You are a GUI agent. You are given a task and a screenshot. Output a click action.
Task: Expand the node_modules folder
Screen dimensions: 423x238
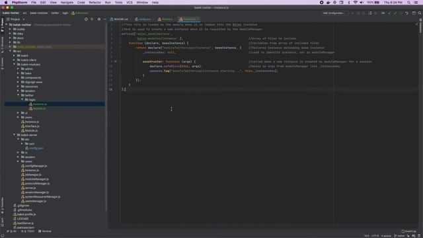tap(11, 47)
